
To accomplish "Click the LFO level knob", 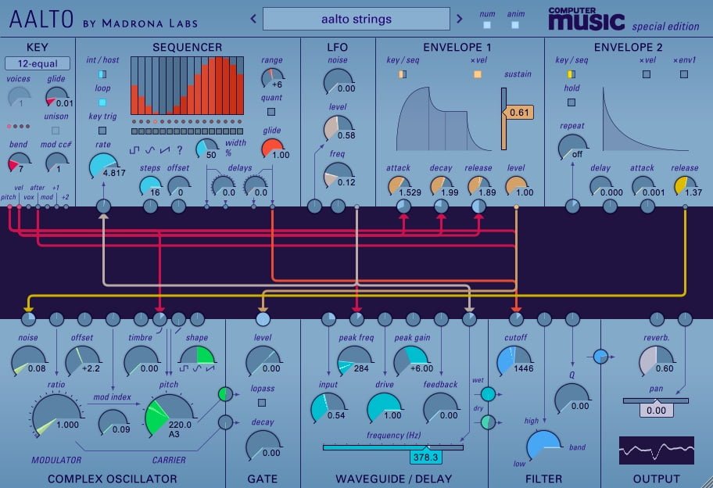I will click(338, 129).
